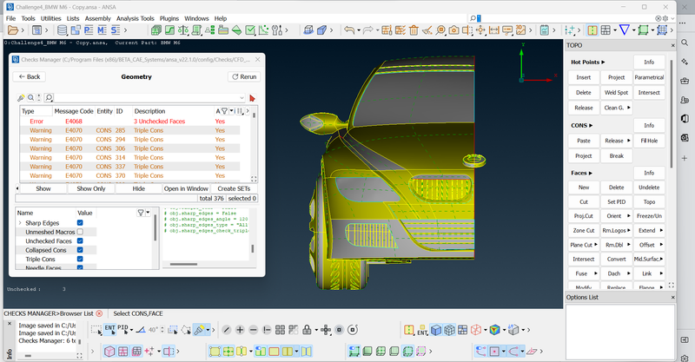This screenshot has height=362, width=695.
Task: Click the balance scales compare icon
Action: point(183,30)
